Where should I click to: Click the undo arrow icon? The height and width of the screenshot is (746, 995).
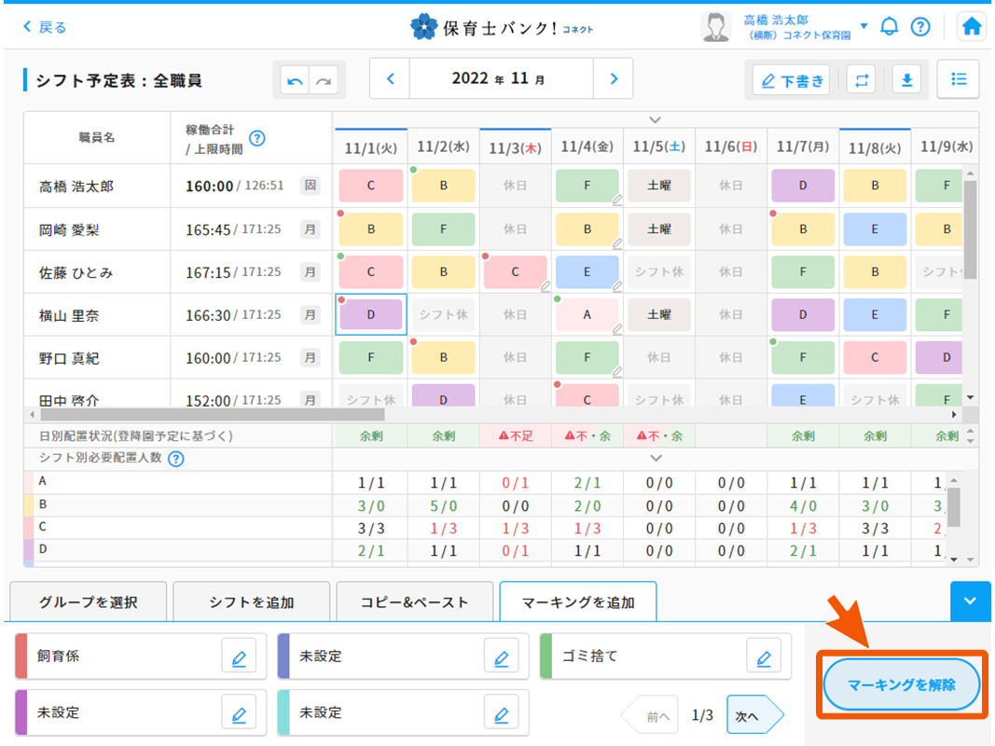click(296, 81)
